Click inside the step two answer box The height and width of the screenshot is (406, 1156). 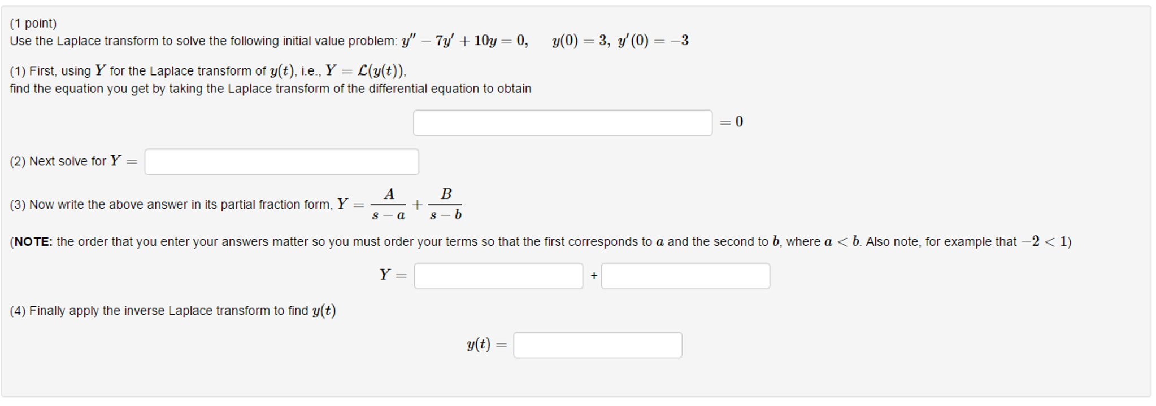[x=281, y=162]
